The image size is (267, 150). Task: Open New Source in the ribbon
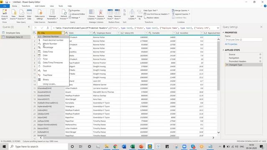[14, 15]
